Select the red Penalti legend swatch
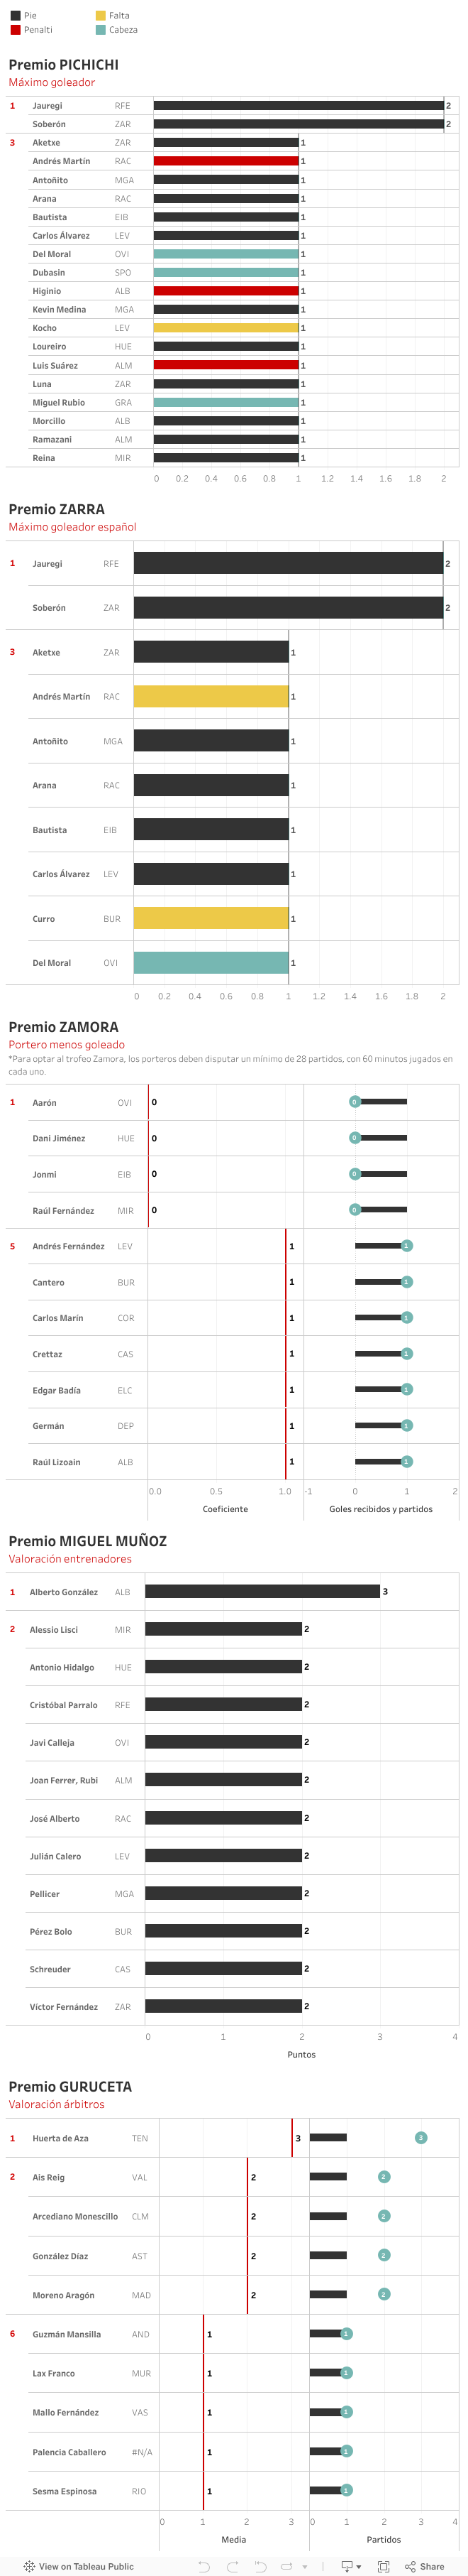The height and width of the screenshot is (2576, 468). coord(15,30)
